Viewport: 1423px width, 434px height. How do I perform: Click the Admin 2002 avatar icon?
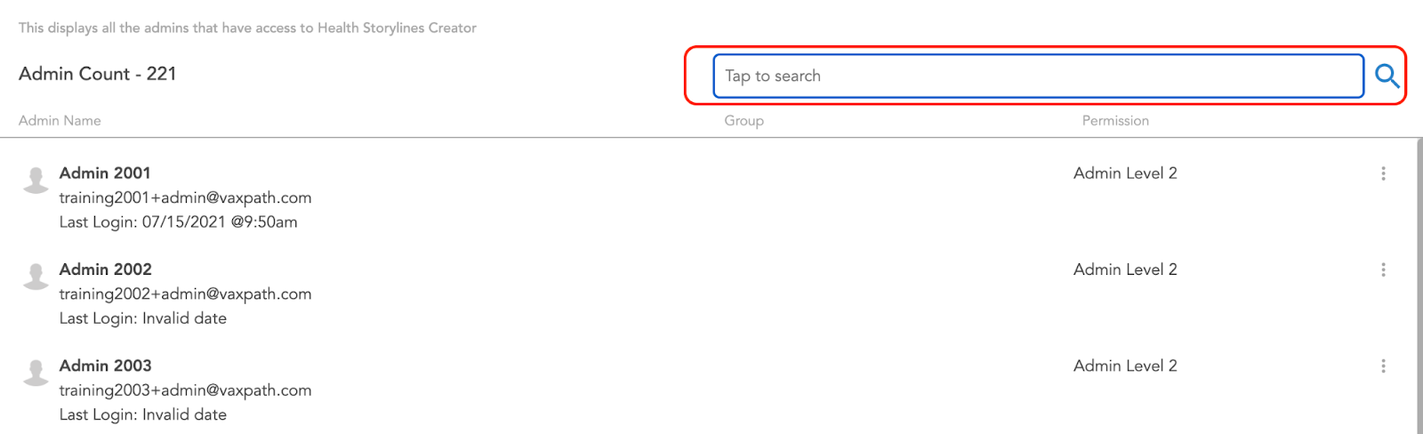click(x=36, y=276)
